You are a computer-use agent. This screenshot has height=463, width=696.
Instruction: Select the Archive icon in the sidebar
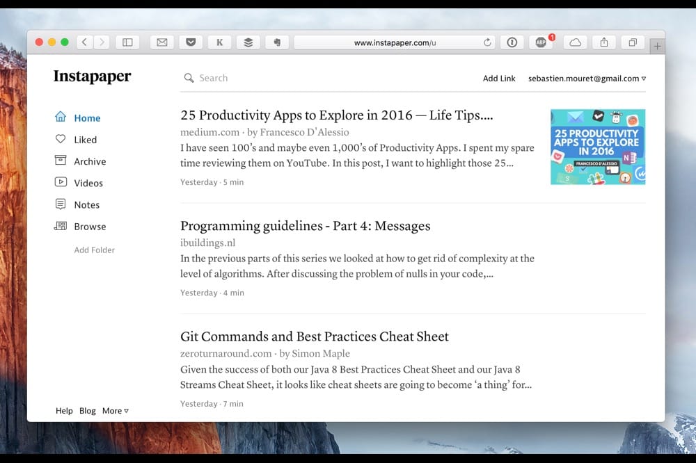click(x=61, y=161)
